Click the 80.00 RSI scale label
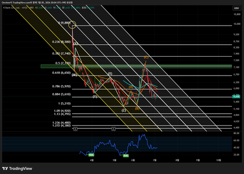244x174 pixels. pyautogui.click(x=236, y=133)
